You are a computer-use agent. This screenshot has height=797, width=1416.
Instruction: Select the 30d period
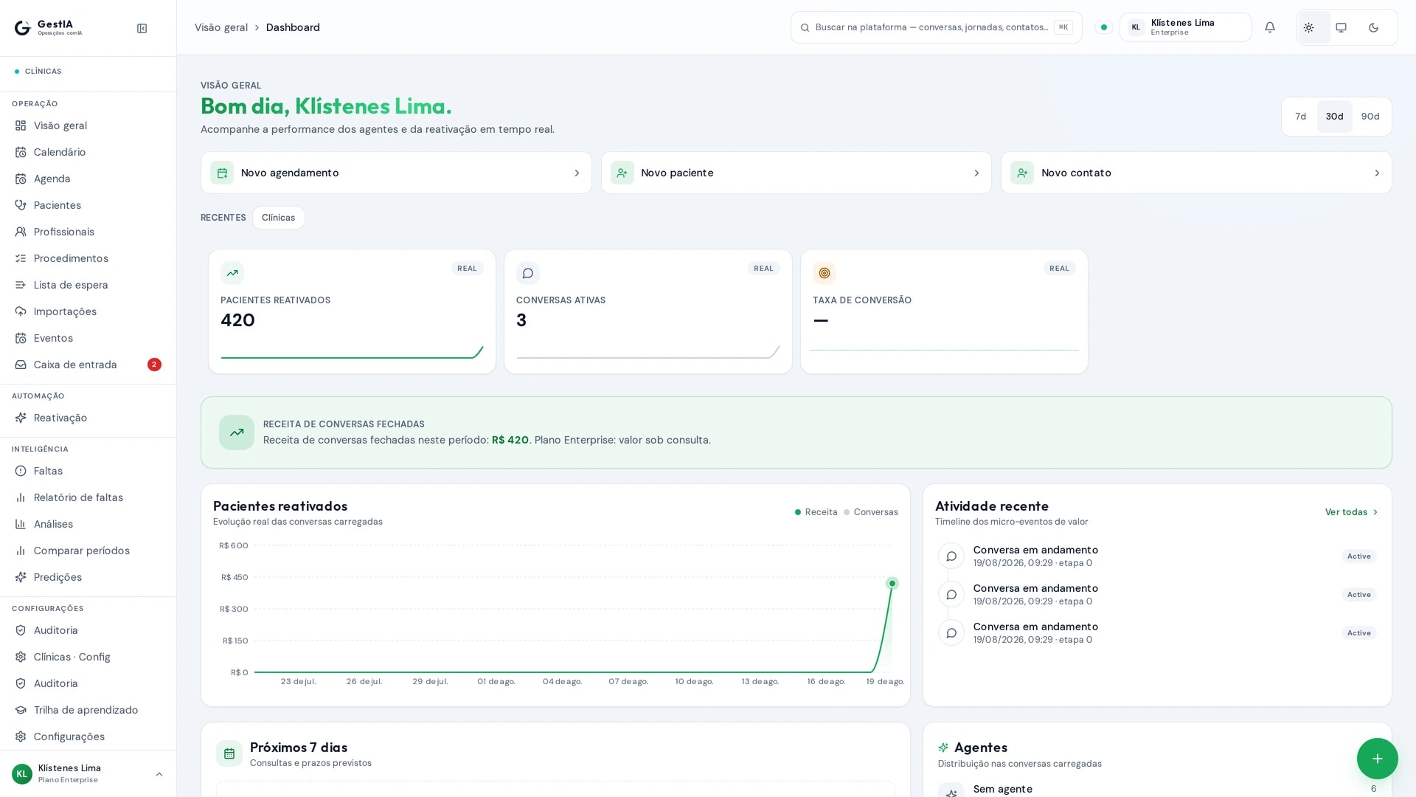[x=1335, y=117]
